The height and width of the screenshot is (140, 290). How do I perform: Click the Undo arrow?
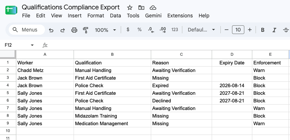[51, 30]
